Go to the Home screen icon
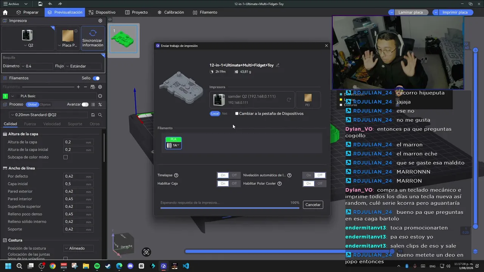Screen dimensions: 484x272 click(5, 12)
